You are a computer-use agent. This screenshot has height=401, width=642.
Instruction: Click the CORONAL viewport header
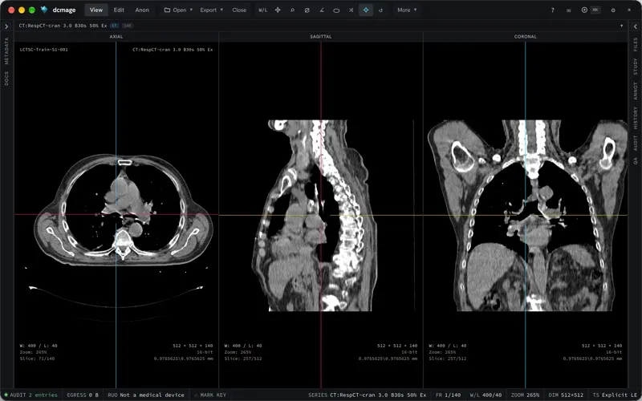(526, 36)
